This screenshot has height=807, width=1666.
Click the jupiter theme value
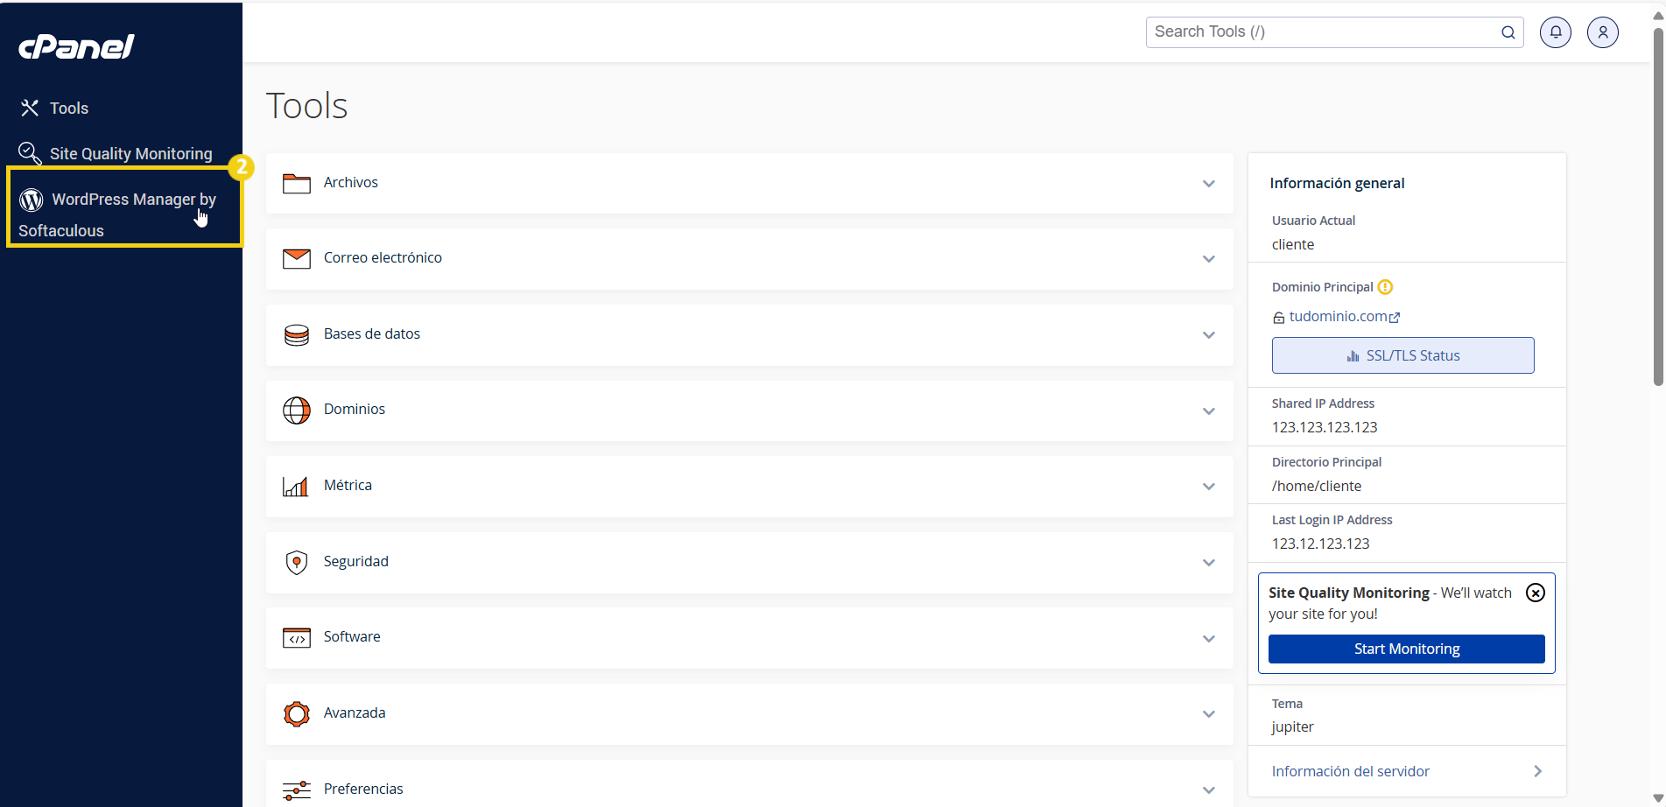pyautogui.click(x=1293, y=726)
